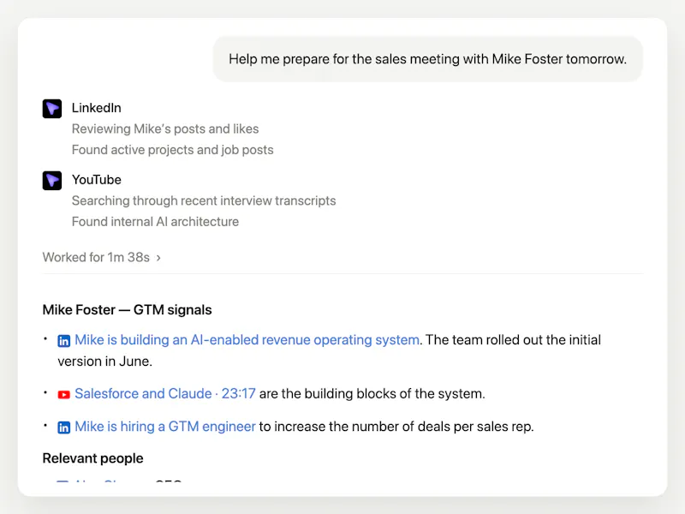Screen dimensions: 685x514
Task: Click LinkedIn icon before AI-enabled revenue link
Action: pyautogui.click(x=63, y=341)
